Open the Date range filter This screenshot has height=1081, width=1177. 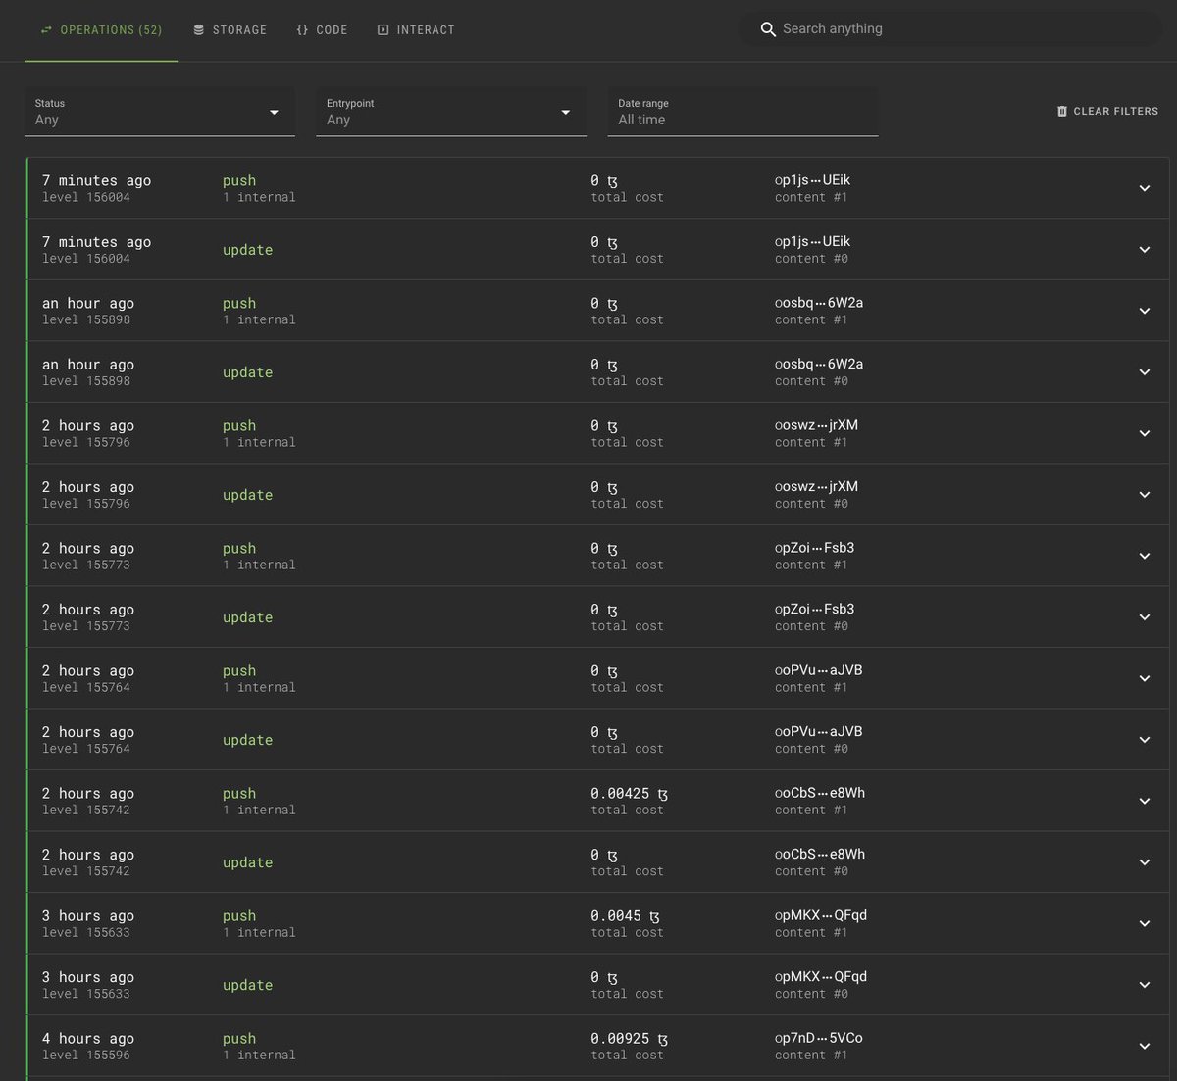pyautogui.click(x=742, y=112)
